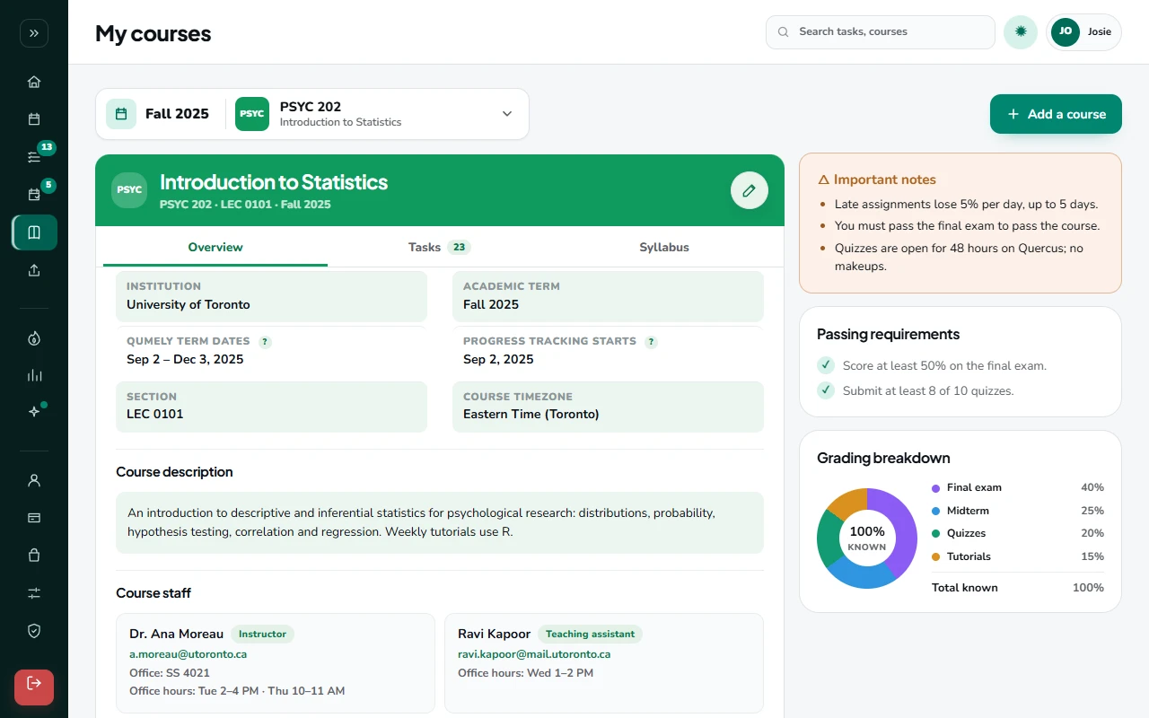Click the 'University of Toronto' institution value
This screenshot has width=1149, height=718.
coord(189,304)
